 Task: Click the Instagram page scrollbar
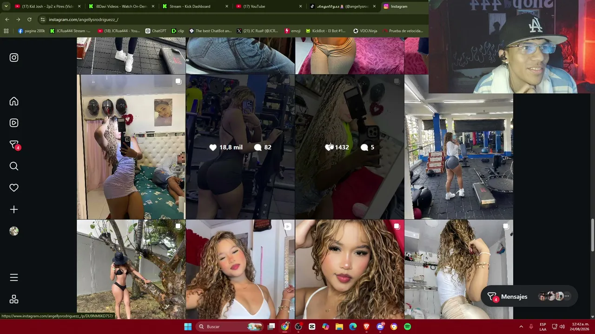(x=592, y=235)
